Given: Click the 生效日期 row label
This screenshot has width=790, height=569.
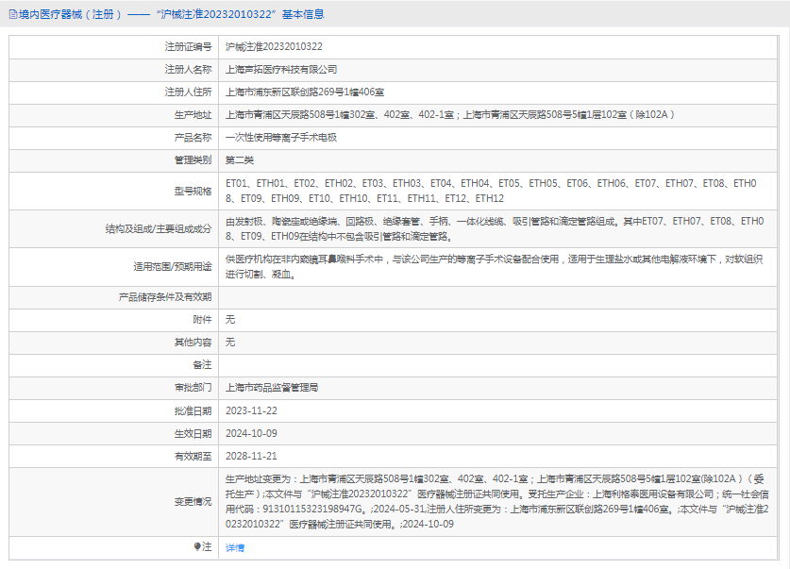Looking at the screenshot, I should point(193,433).
